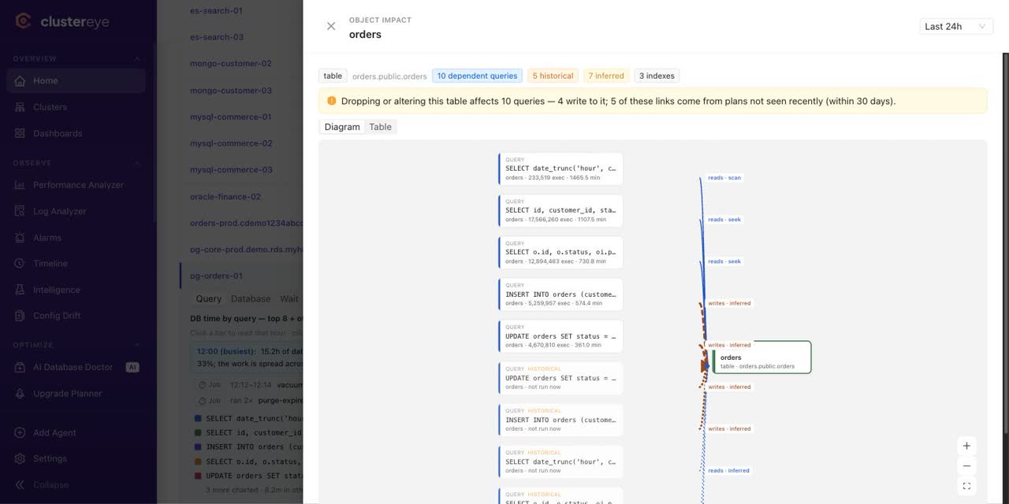Click the 7 inferred badge
This screenshot has width=1009, height=504.
[606, 76]
